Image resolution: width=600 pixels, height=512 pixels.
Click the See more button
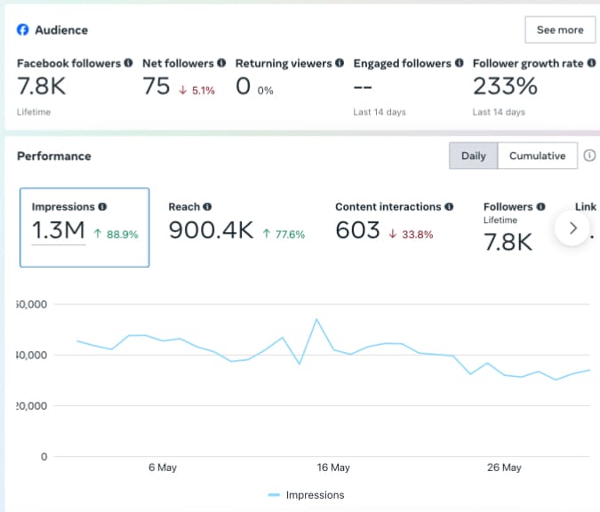coord(559,29)
